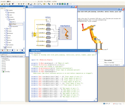Go to previous class with left diamond arrow
The image size is (125, 106).
[x=53, y=4]
